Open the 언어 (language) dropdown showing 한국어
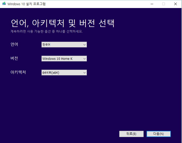Viewport: 182px width, 143px height. (64, 45)
